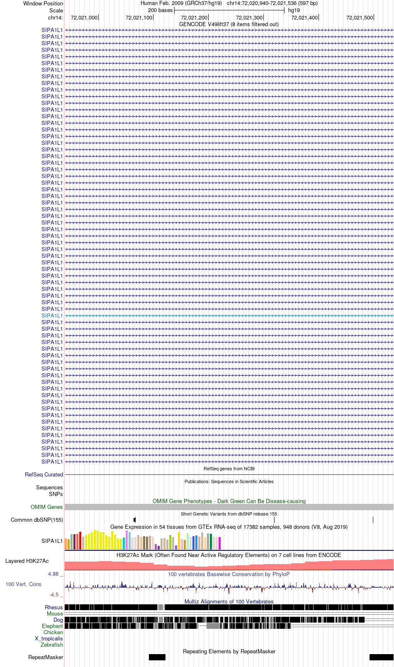Click the hg19 assembly text

click(294, 10)
